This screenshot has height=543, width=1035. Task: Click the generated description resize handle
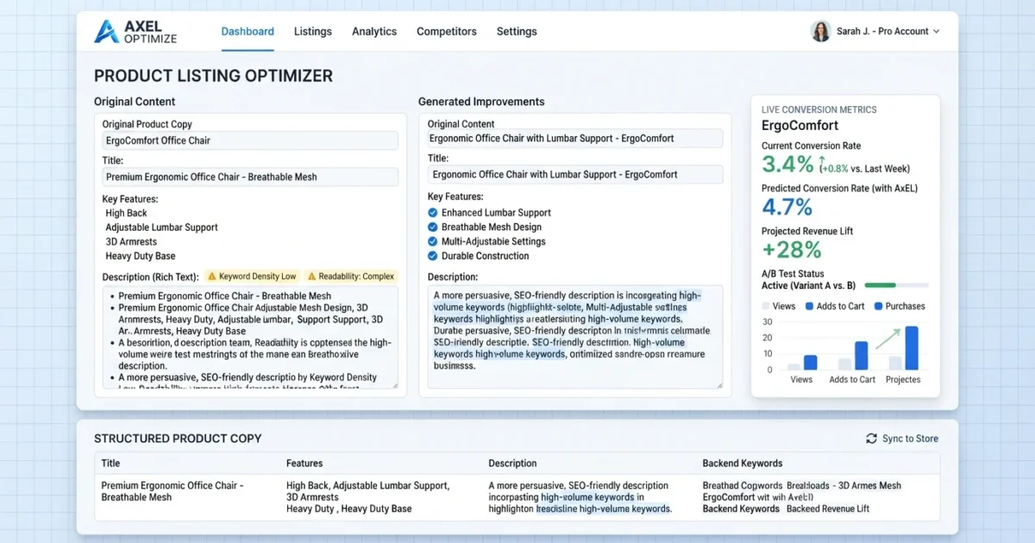coord(718,384)
